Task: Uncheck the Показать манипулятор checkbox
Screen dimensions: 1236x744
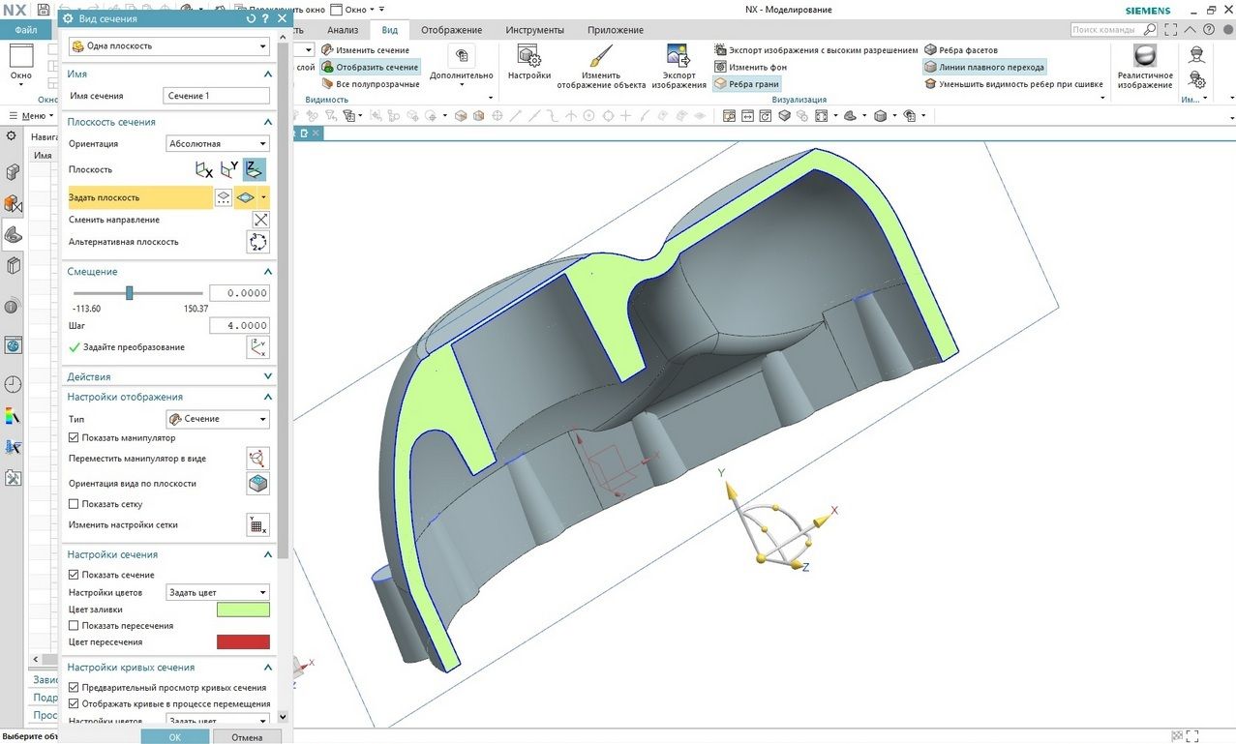Action: click(x=74, y=438)
